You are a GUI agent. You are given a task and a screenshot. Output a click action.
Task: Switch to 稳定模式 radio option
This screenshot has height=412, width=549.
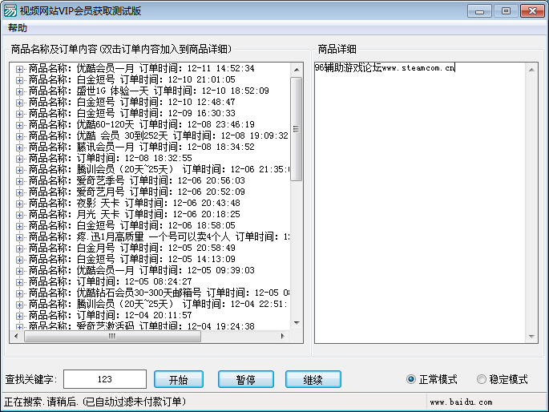[x=482, y=379]
